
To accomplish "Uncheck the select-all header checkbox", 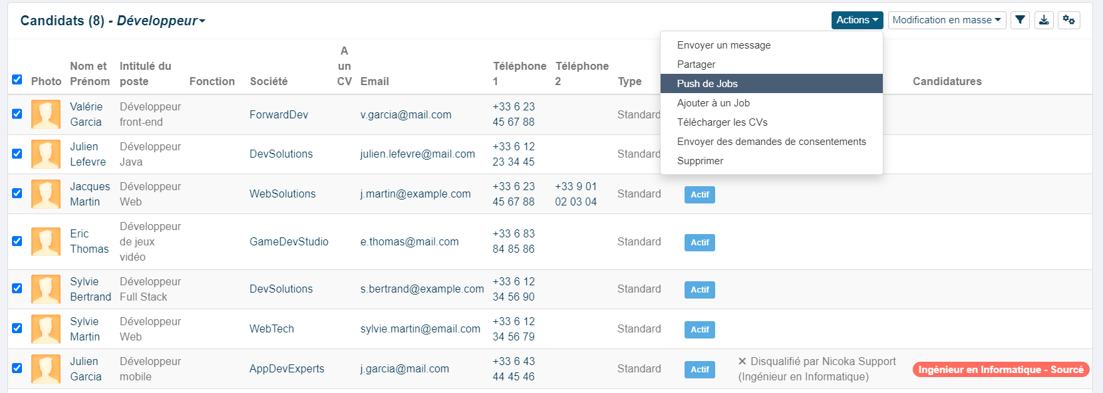I will click(x=17, y=80).
